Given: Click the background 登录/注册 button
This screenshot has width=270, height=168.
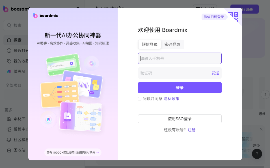Looking at the screenshot, I should pyautogui.click(x=250, y=9).
